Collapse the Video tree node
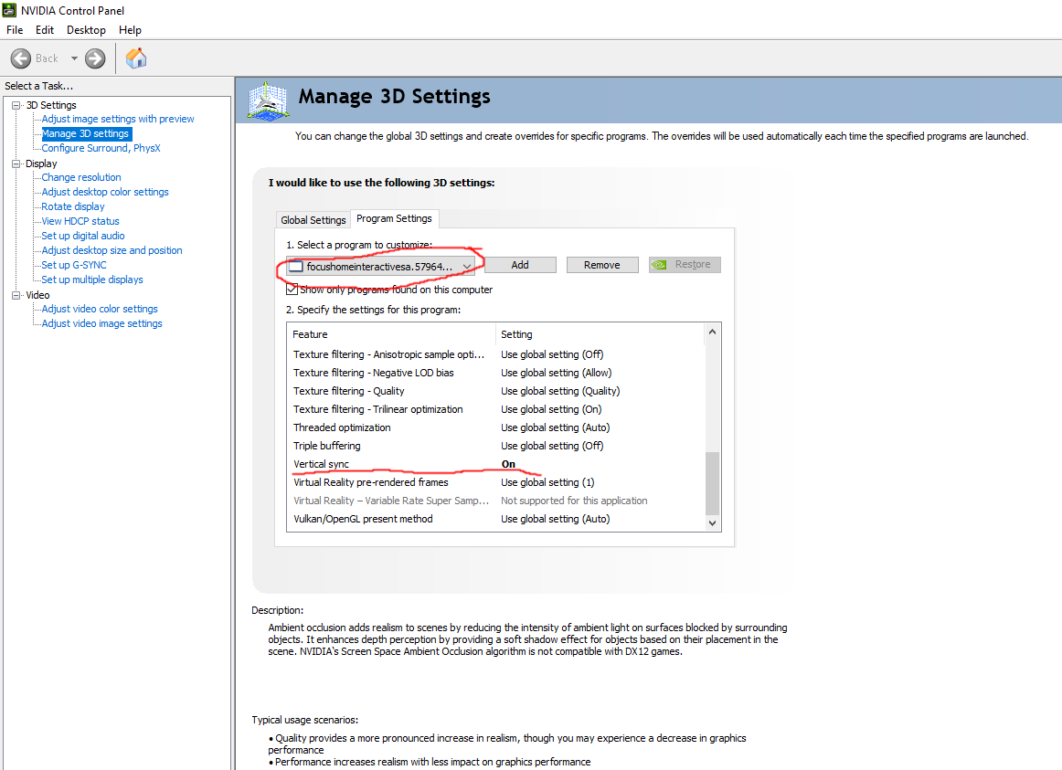Screen dimensions: 1062x770 click(16, 295)
